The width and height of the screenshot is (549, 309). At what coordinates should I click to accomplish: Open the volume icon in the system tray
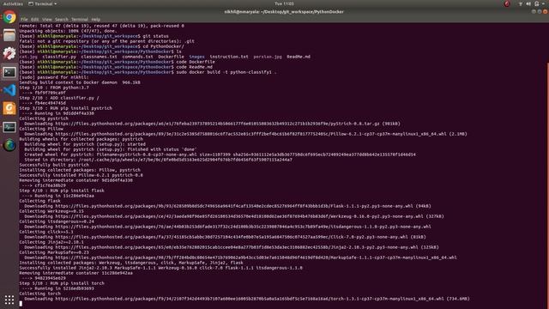point(528,3)
